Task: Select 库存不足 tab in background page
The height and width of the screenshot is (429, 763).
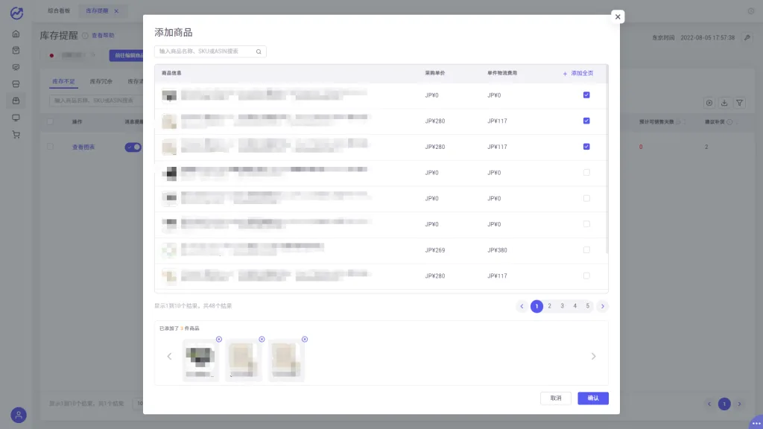Action: point(64,82)
